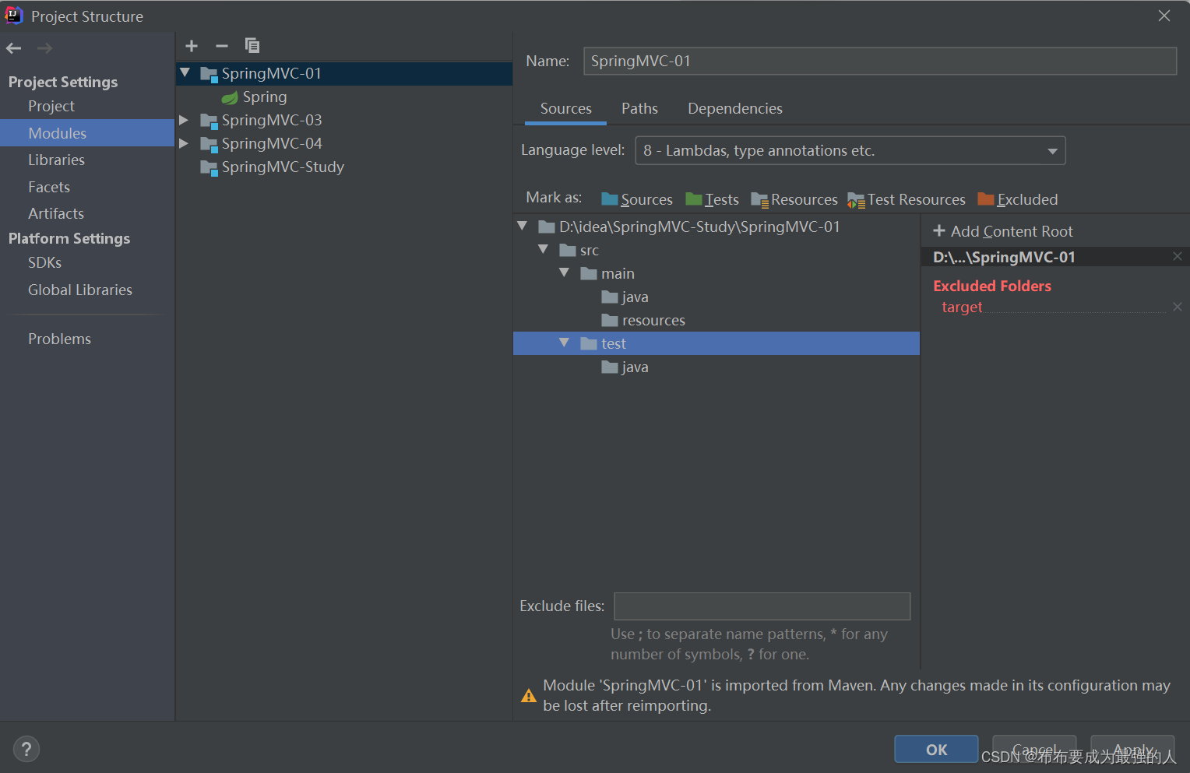Image resolution: width=1190 pixels, height=773 pixels.
Task: Open SDKs platform settings
Action: coord(44,262)
